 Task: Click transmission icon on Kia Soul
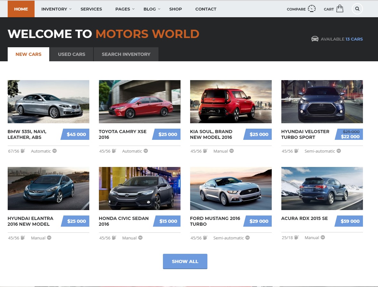tap(231, 151)
